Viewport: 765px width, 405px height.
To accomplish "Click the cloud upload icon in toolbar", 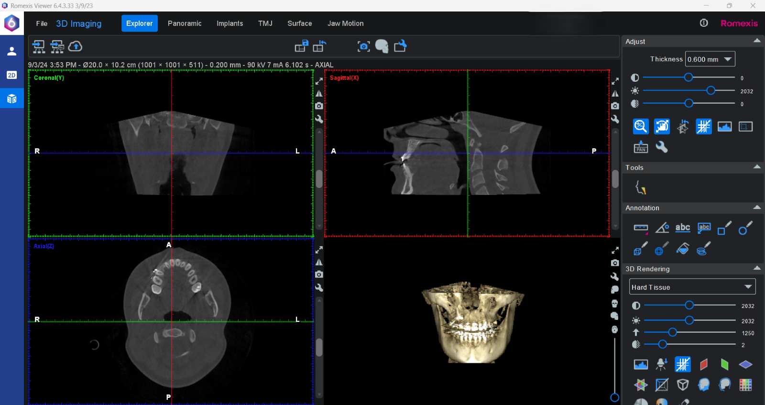I will click(x=76, y=46).
